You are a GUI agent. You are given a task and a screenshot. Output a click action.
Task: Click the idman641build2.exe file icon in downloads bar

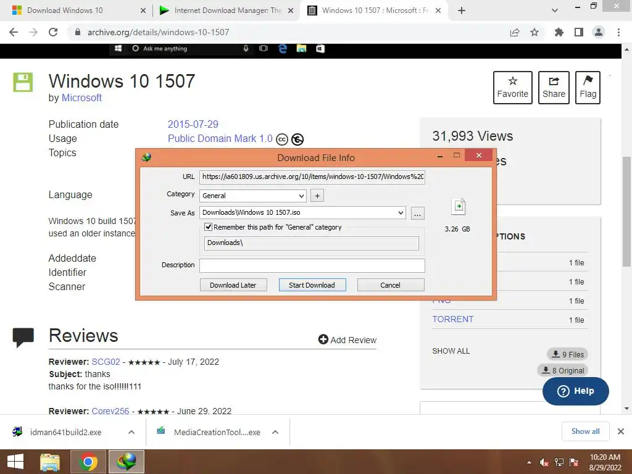(17, 431)
